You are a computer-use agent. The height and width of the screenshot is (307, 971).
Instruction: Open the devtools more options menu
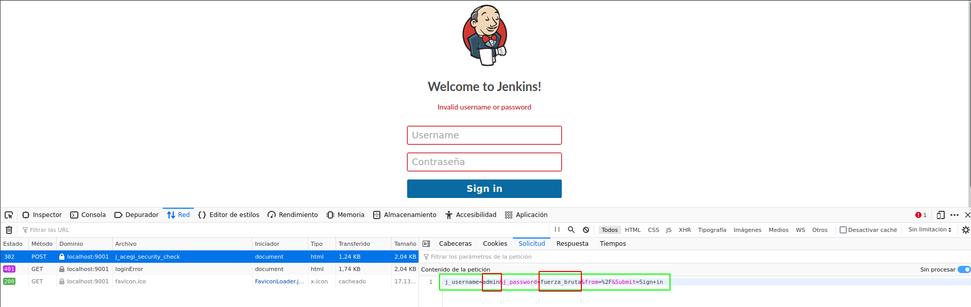pyautogui.click(x=955, y=215)
